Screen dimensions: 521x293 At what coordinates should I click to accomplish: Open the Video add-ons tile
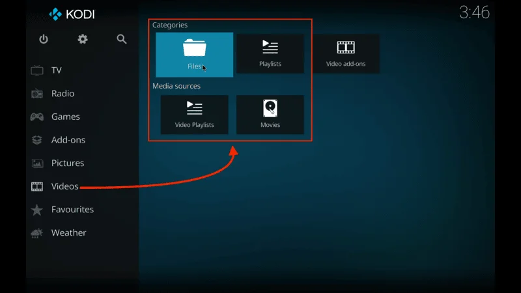[346, 53]
